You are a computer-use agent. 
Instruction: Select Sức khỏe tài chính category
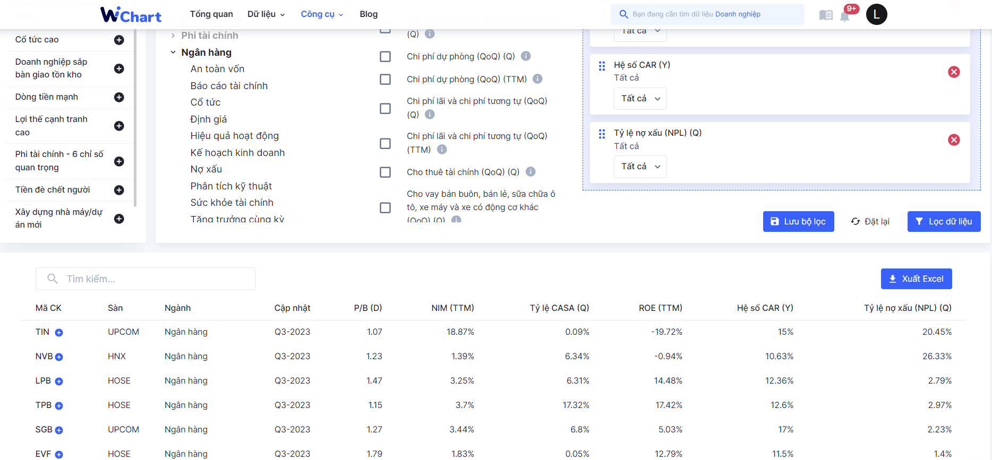pos(232,203)
